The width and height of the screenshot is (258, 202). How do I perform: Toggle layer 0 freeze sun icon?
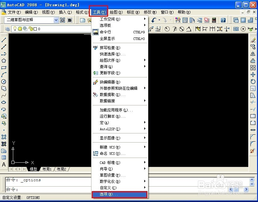point(20,29)
